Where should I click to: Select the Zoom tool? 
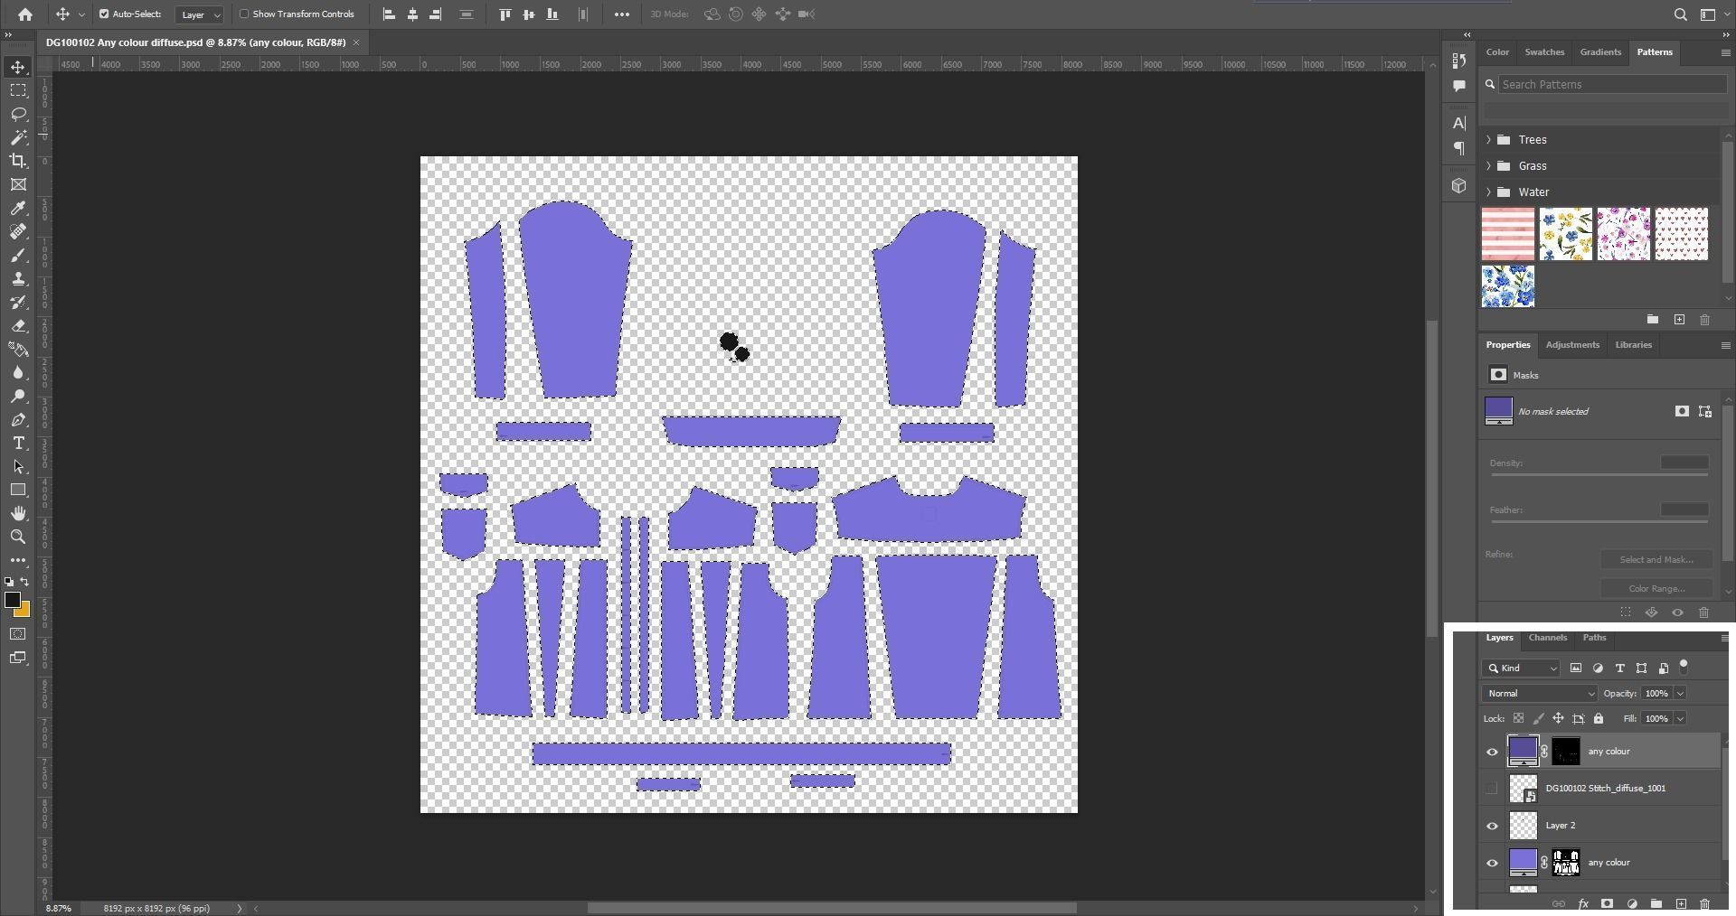(18, 537)
